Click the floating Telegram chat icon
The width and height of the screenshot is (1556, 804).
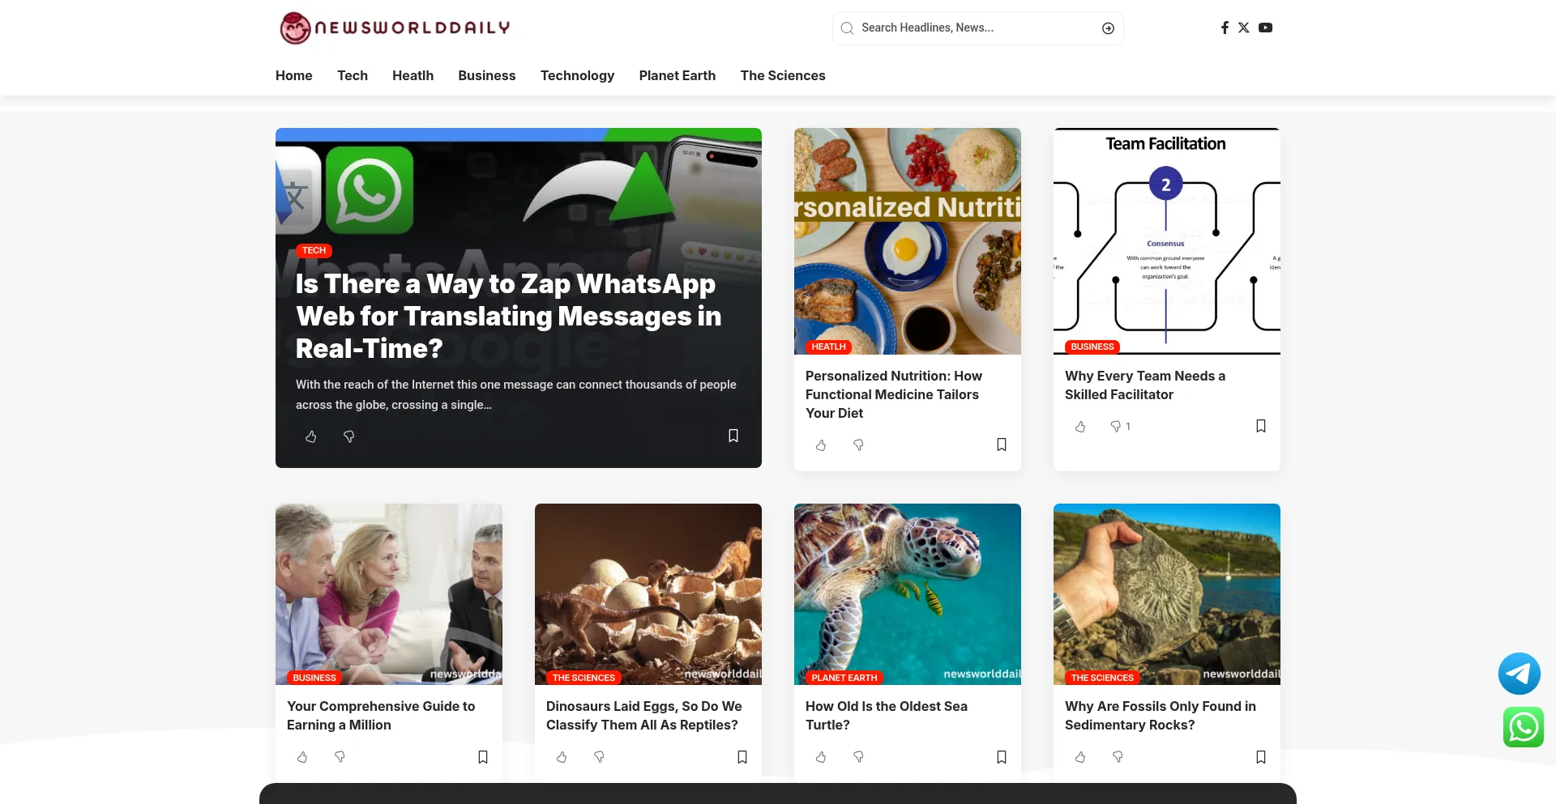point(1519,674)
